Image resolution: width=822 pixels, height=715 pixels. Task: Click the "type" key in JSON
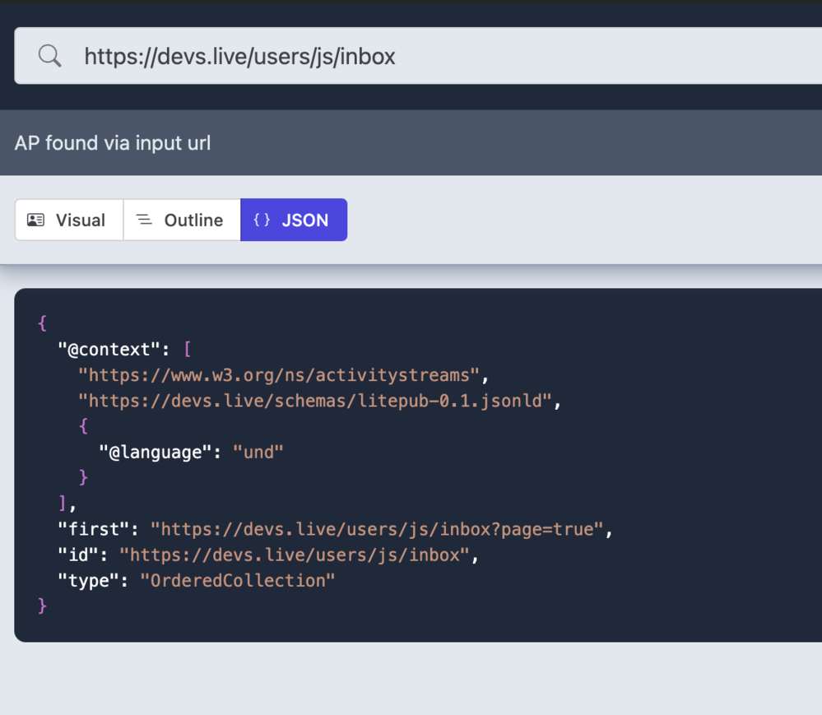88,580
